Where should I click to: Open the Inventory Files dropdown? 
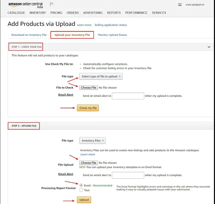click(92, 141)
